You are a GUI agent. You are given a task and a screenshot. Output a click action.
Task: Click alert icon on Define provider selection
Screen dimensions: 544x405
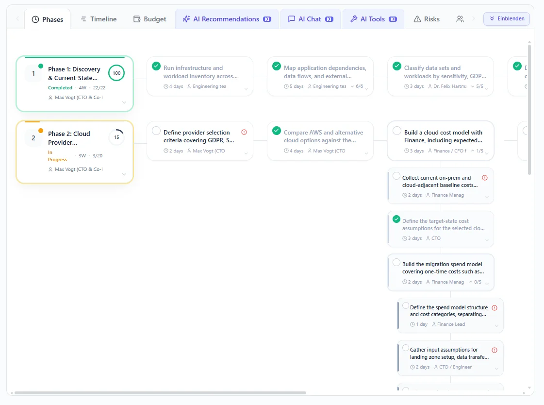[x=244, y=132]
